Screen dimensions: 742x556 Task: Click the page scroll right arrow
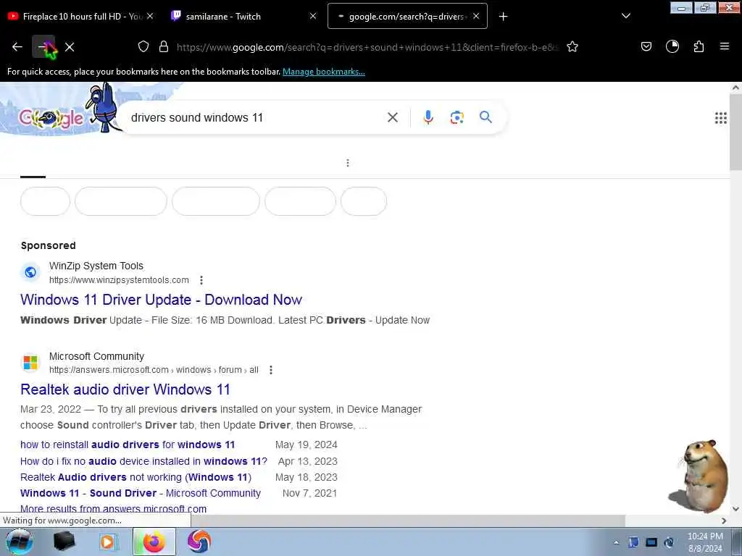[724, 521]
